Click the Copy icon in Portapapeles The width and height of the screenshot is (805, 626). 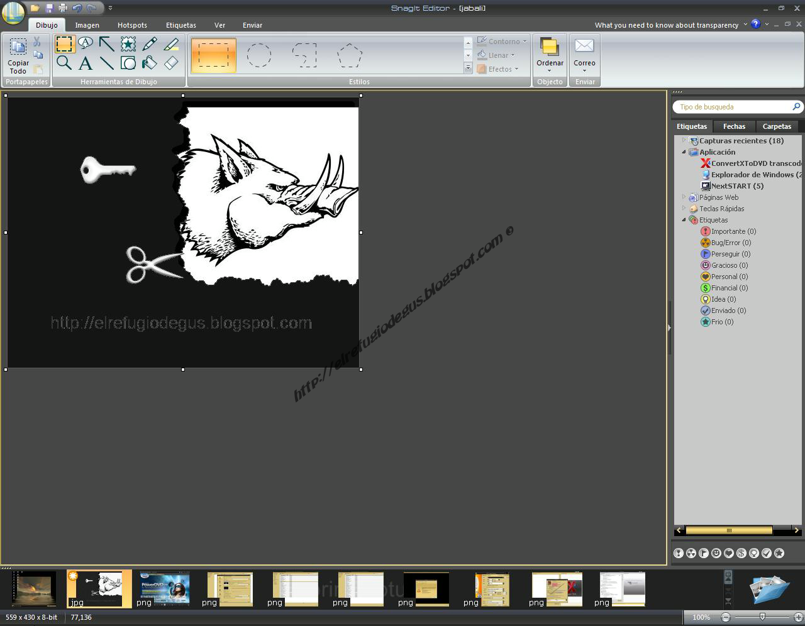click(38, 55)
